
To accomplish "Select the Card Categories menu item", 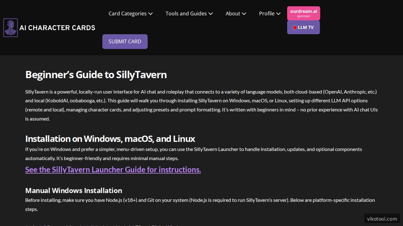I will [127, 14].
